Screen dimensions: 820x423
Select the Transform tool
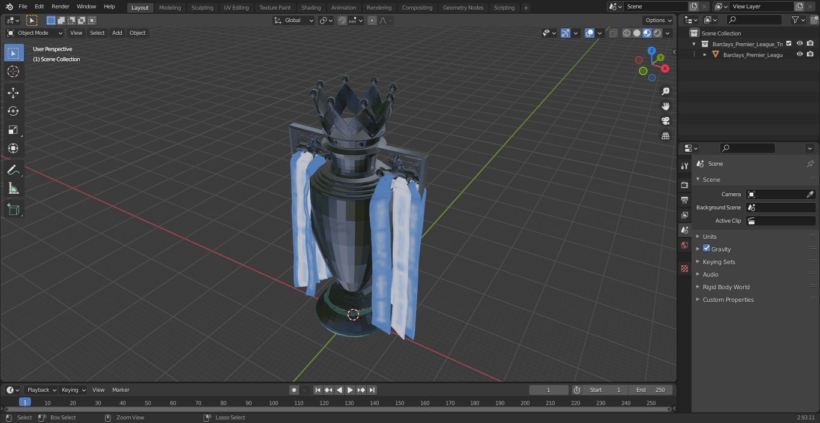[x=13, y=148]
